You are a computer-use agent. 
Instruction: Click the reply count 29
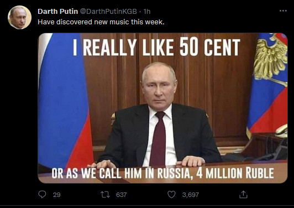tap(56, 195)
